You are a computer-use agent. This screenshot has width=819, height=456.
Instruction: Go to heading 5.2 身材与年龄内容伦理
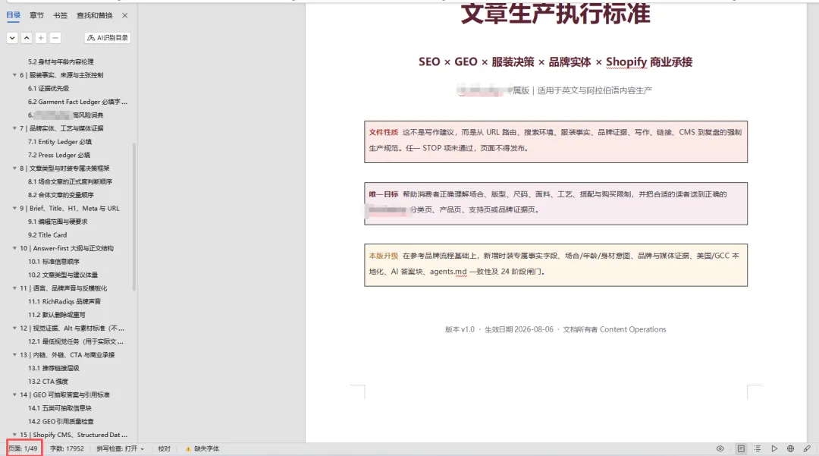[x=61, y=61]
